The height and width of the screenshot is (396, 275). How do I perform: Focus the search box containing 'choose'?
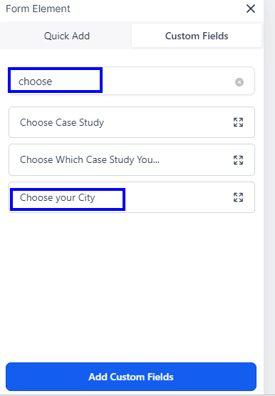132,81
